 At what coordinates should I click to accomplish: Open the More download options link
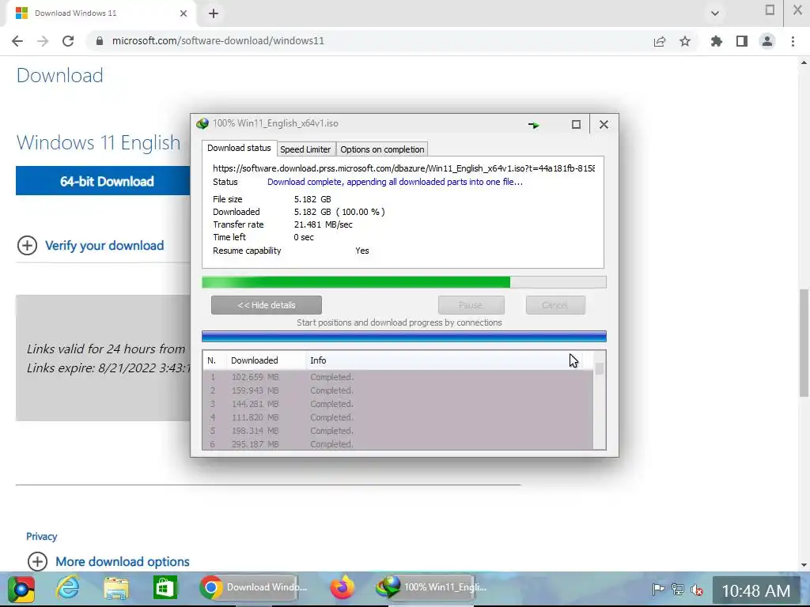[x=123, y=562]
